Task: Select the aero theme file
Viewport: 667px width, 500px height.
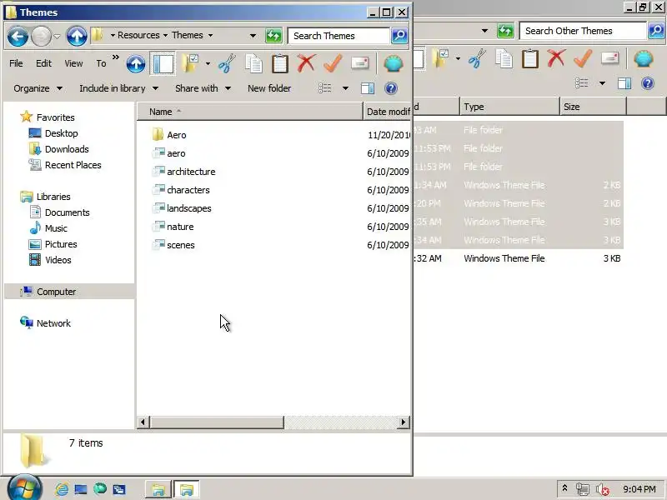Action: [176, 153]
